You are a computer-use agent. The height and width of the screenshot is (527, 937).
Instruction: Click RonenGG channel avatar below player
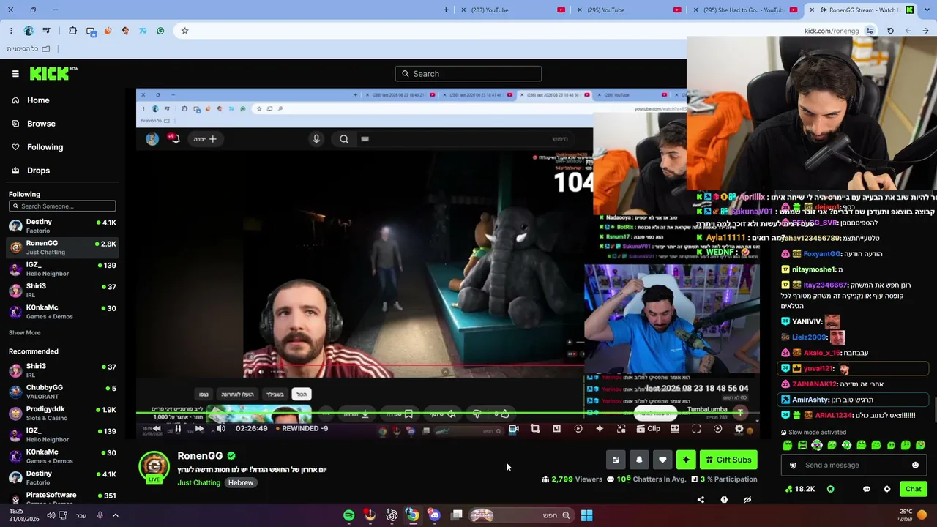point(154,467)
